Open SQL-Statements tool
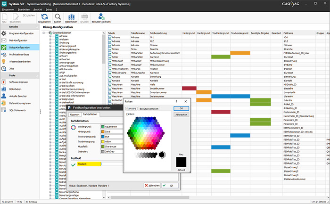The width and height of the screenshot is (330, 204). (x=19, y=110)
